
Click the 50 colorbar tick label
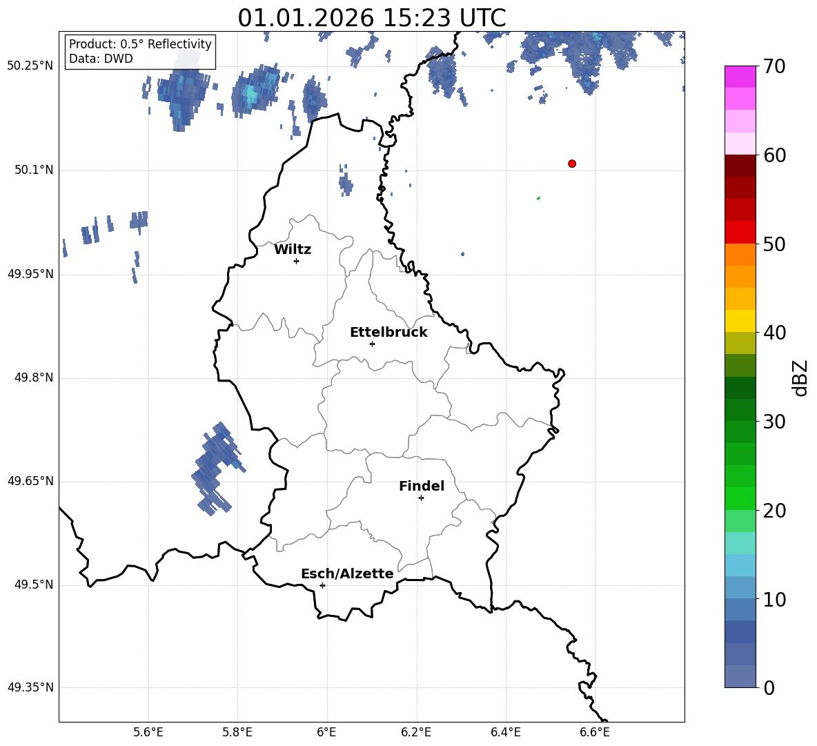[x=774, y=244]
